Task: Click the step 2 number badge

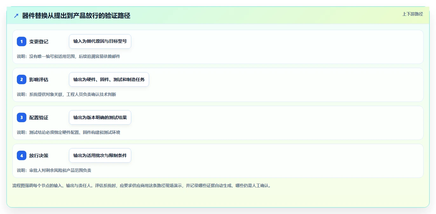Action: point(22,79)
